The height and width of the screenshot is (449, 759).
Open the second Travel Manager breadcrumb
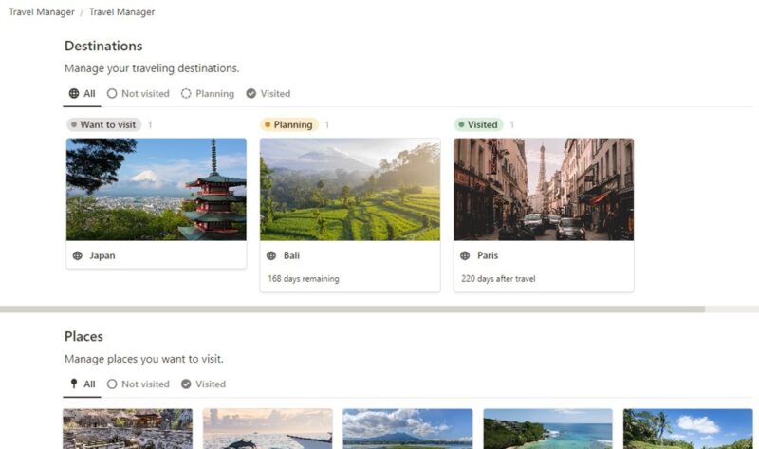point(122,12)
